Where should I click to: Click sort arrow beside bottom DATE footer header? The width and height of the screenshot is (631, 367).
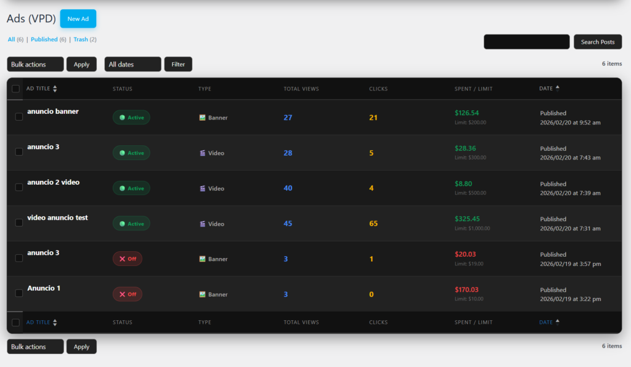tap(558, 321)
